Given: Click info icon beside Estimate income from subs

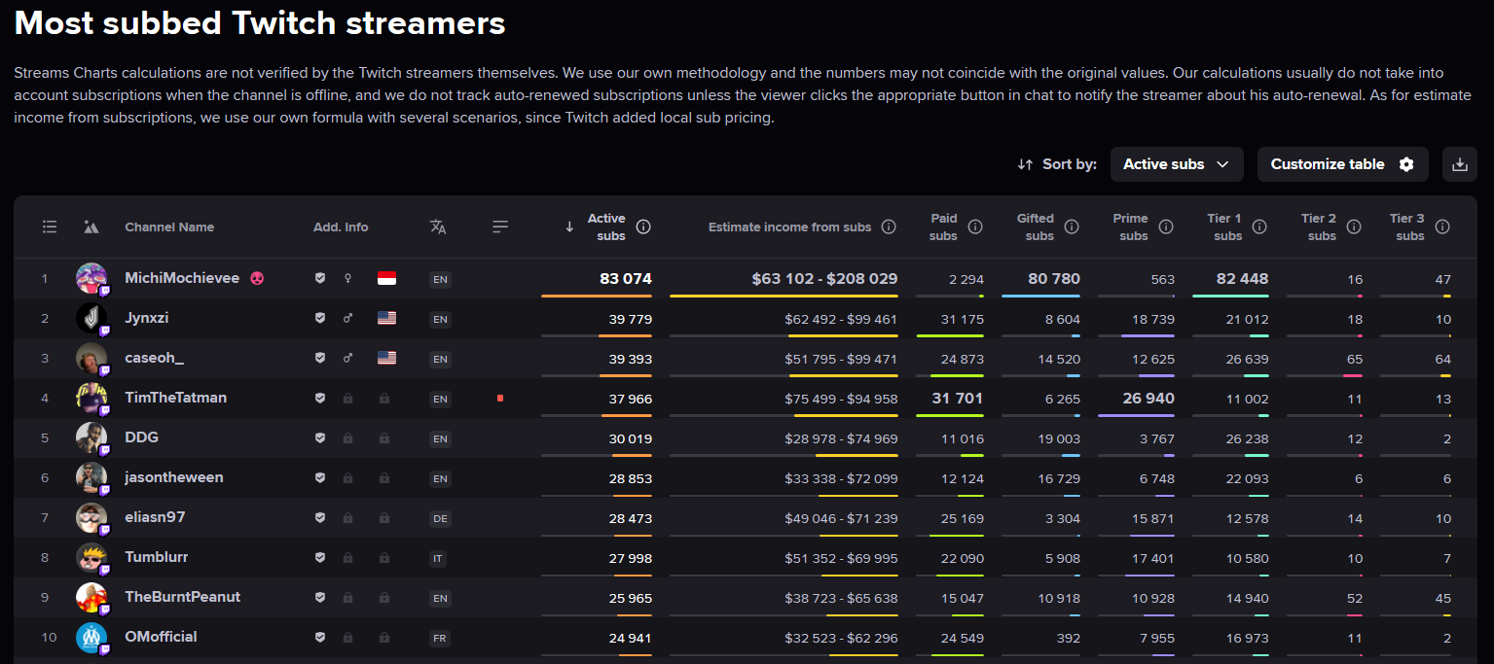Looking at the screenshot, I should (889, 227).
